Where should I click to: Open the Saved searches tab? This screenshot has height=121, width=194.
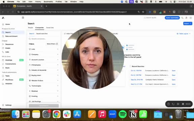click(x=42, y=34)
